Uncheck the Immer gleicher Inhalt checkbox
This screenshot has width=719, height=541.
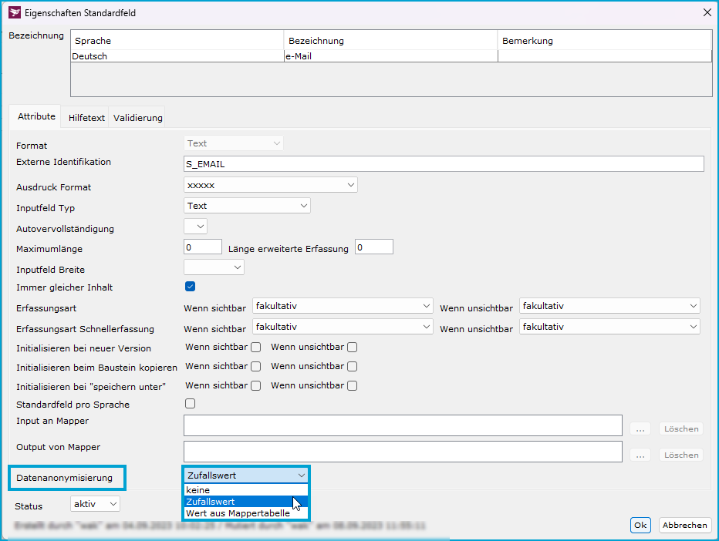(x=190, y=287)
